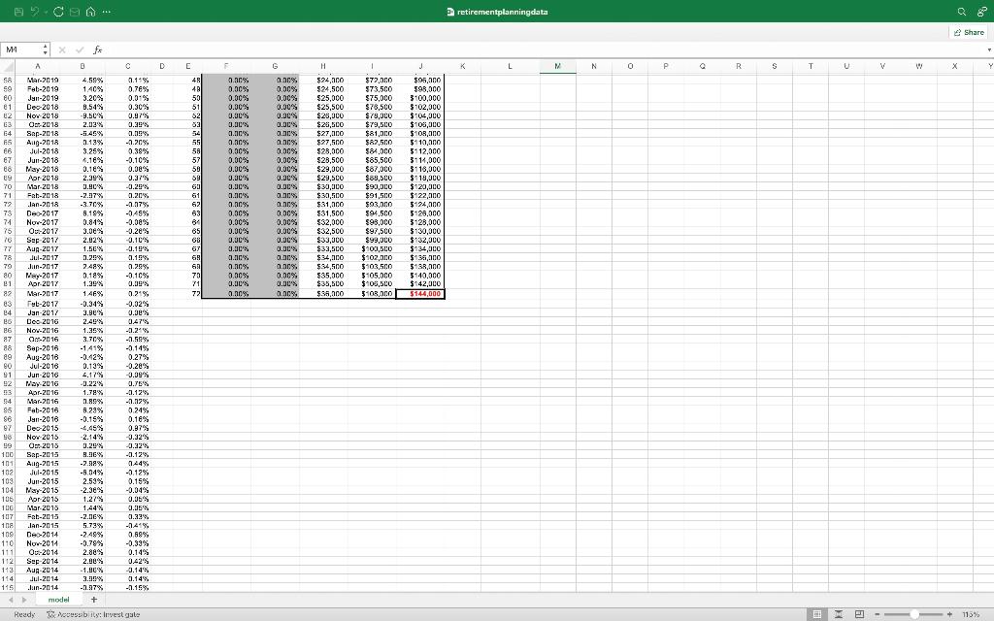The width and height of the screenshot is (994, 621).
Task: Click the Ready status text
Action: pyautogui.click(x=24, y=614)
